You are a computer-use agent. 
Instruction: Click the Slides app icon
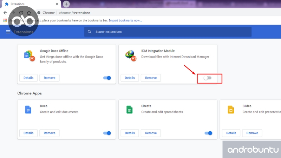(x=231, y=110)
